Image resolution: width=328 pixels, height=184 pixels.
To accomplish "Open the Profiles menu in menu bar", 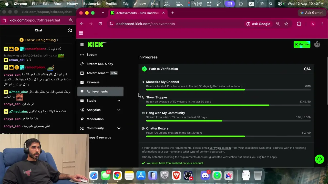I will [111, 4].
